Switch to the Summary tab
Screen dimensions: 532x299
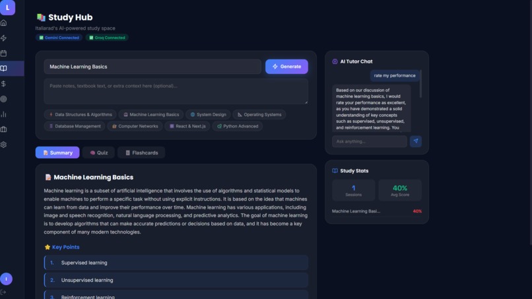point(57,152)
